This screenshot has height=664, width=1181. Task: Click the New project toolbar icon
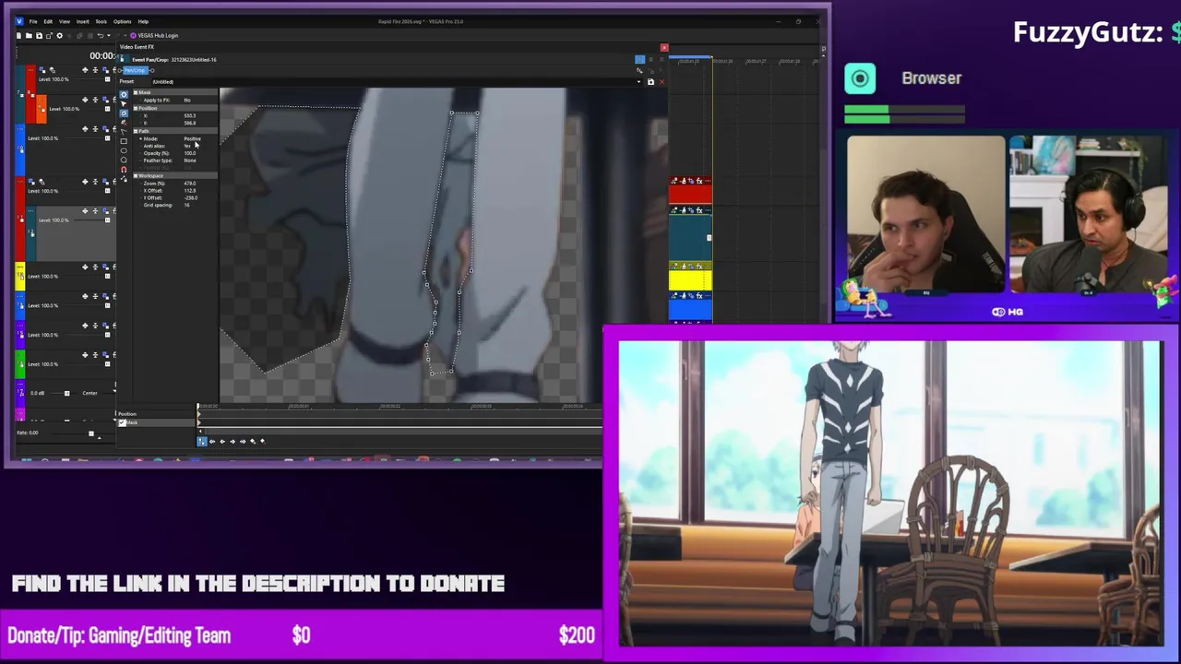18,35
